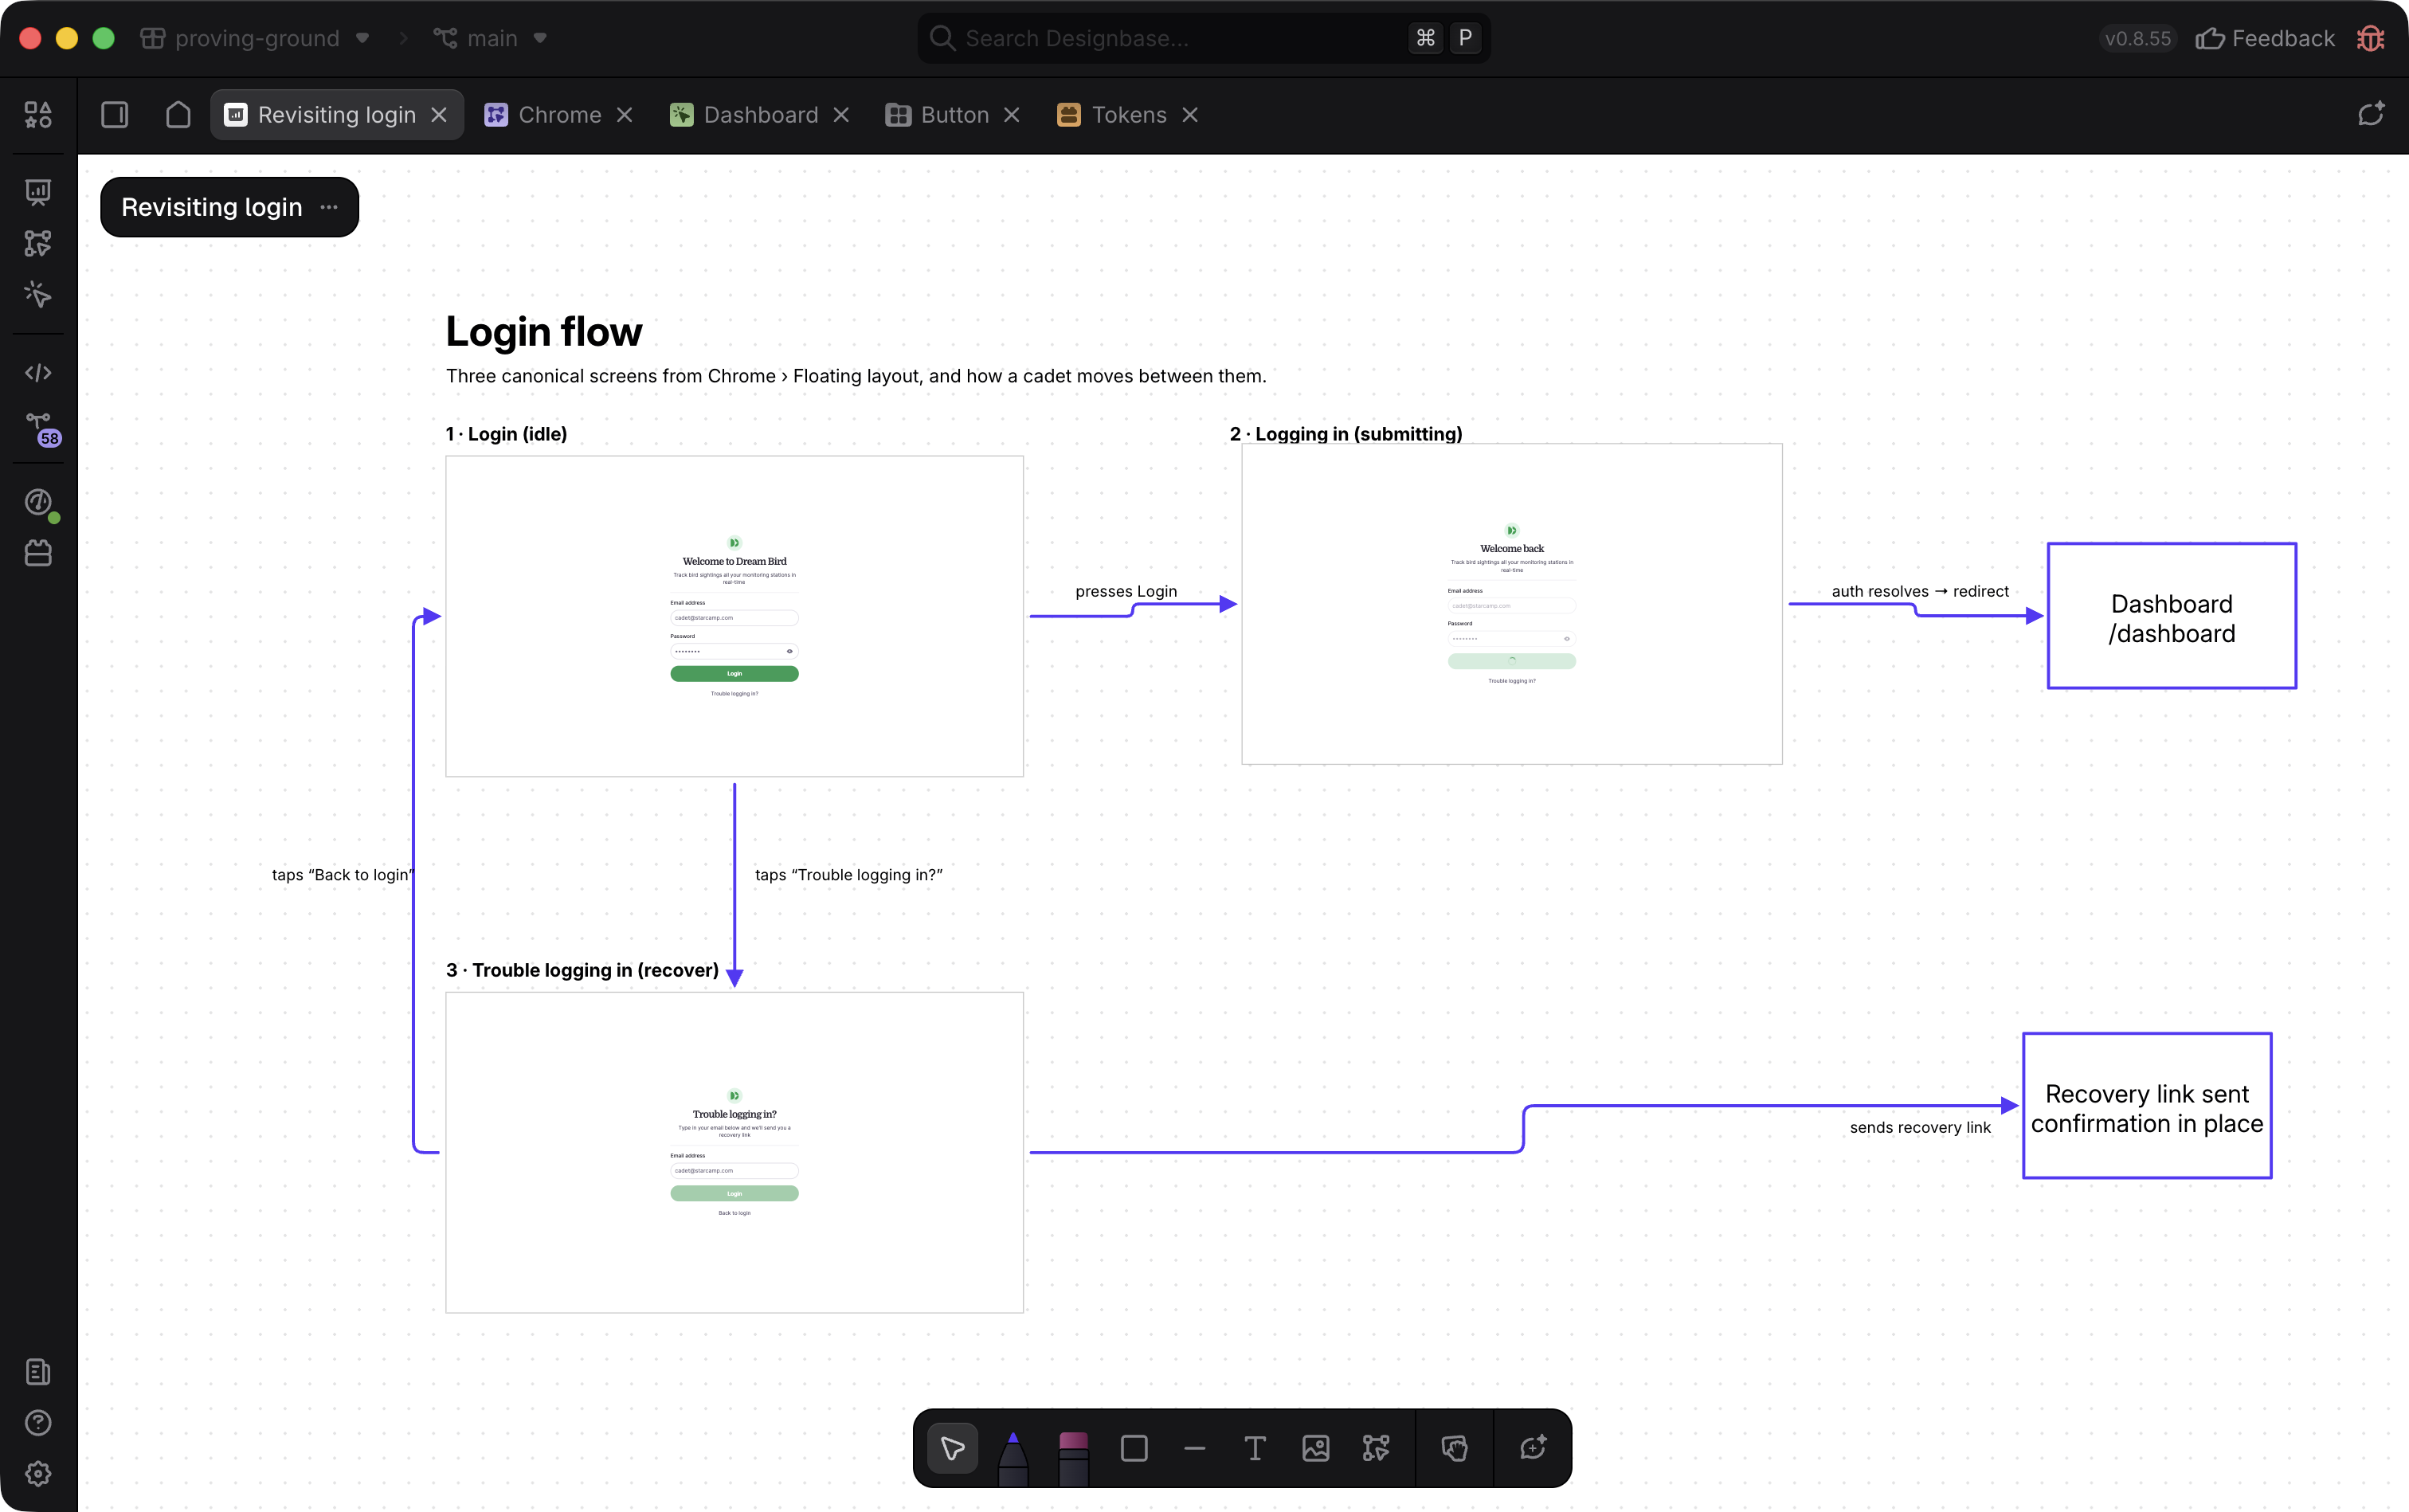Screen dimensions: 2409x1512
Task: Switch to the Tokens tab
Action: click(1128, 115)
